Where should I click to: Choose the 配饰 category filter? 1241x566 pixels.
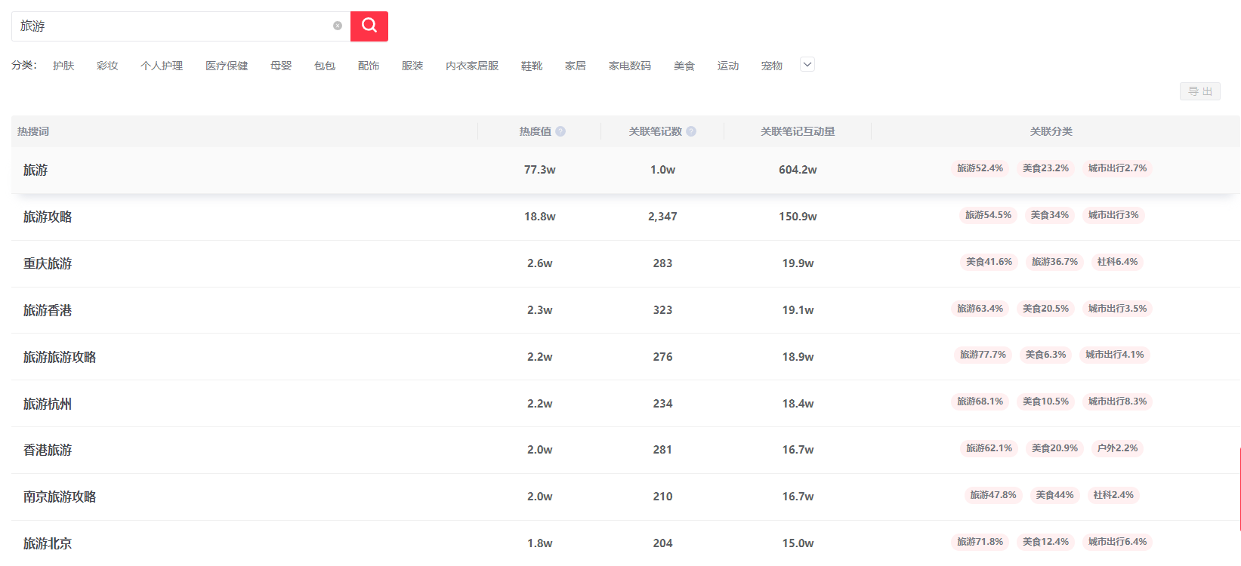(x=369, y=66)
